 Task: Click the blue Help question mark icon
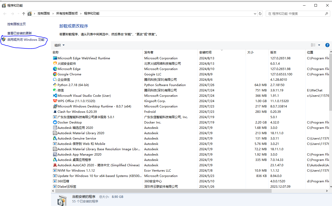click(x=327, y=45)
